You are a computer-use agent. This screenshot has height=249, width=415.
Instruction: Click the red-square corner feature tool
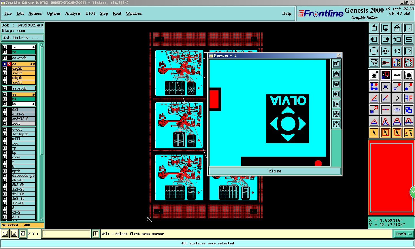point(374,110)
